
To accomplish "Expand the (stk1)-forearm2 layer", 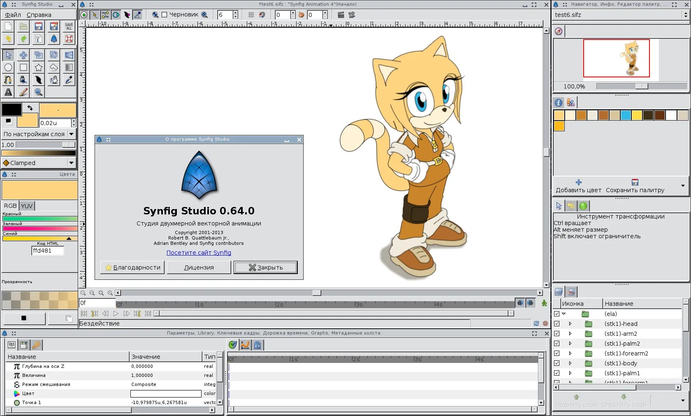I will tap(570, 353).
